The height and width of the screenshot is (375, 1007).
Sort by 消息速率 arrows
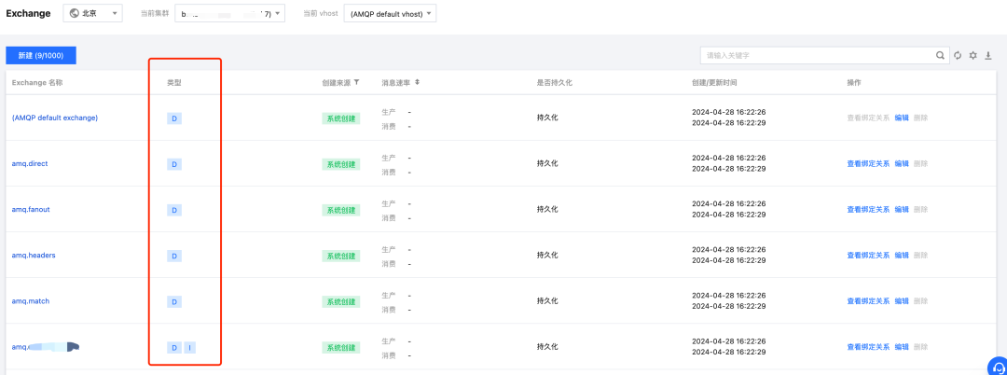click(x=417, y=83)
